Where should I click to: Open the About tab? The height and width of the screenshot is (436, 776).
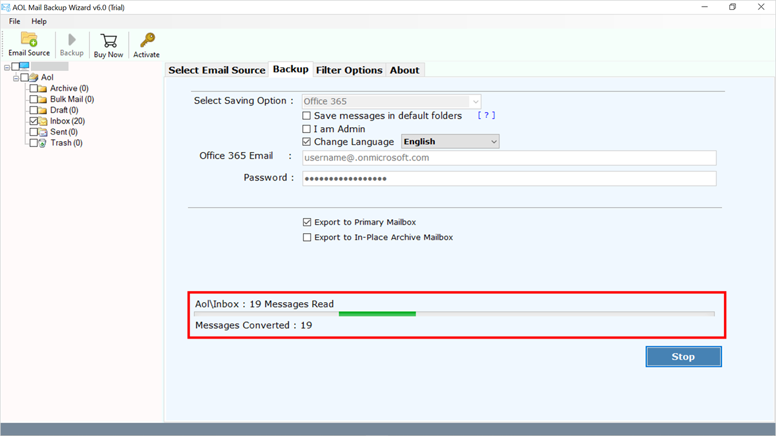(404, 70)
